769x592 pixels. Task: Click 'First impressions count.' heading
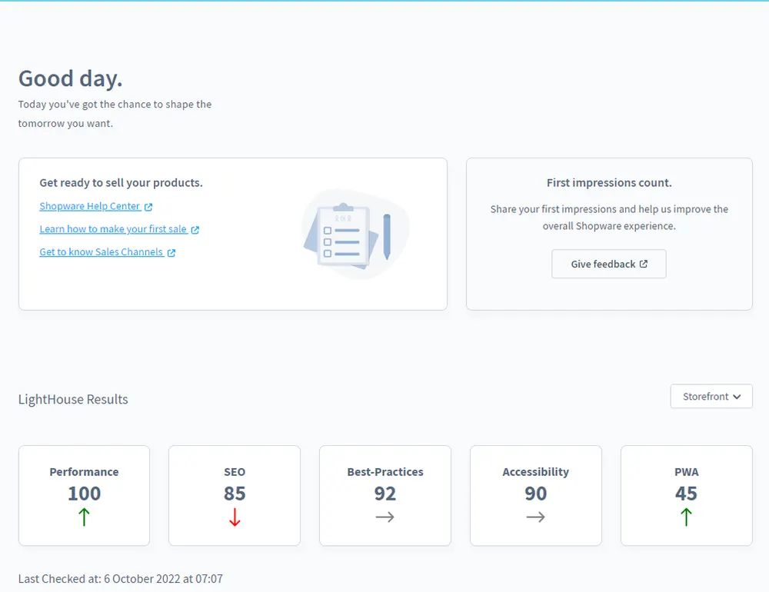609,183
